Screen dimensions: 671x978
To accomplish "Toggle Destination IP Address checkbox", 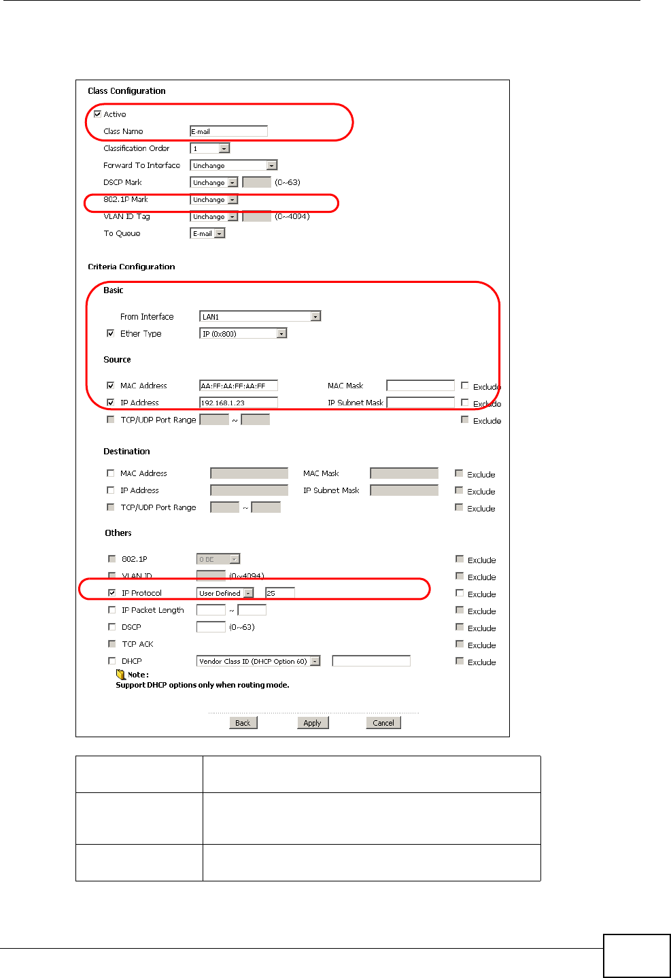I will tap(111, 490).
